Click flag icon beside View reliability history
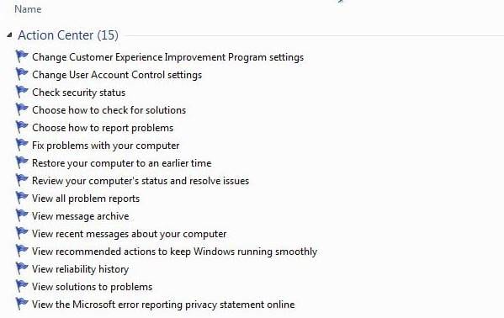 pyautogui.click(x=22, y=269)
